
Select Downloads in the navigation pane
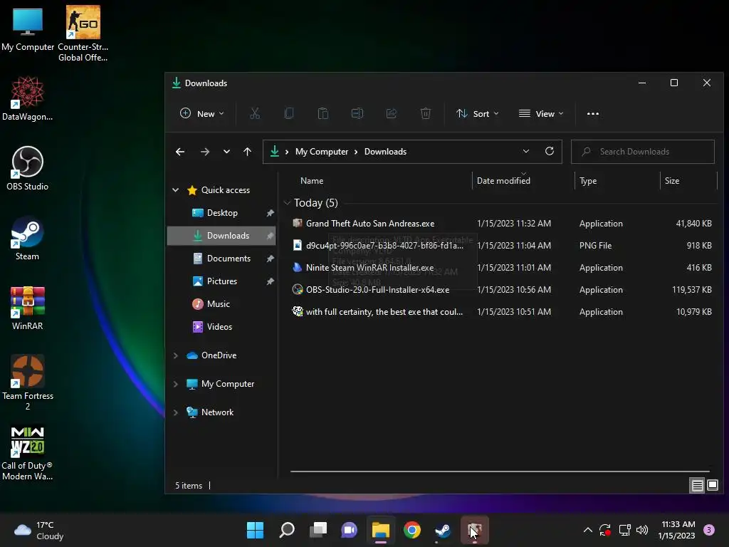coord(222,235)
